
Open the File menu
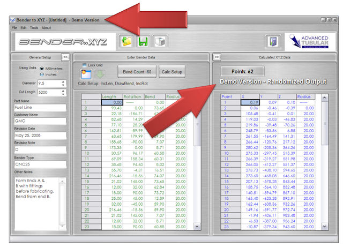[14, 27]
